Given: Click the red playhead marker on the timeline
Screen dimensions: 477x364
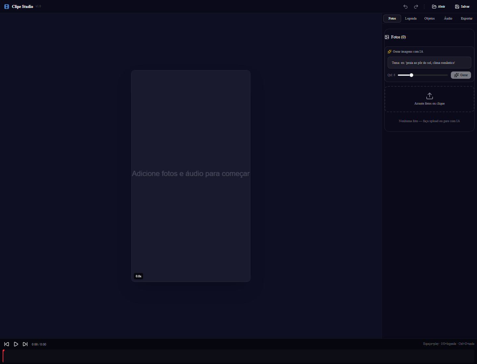Looking at the screenshot, I should click(x=3, y=356).
